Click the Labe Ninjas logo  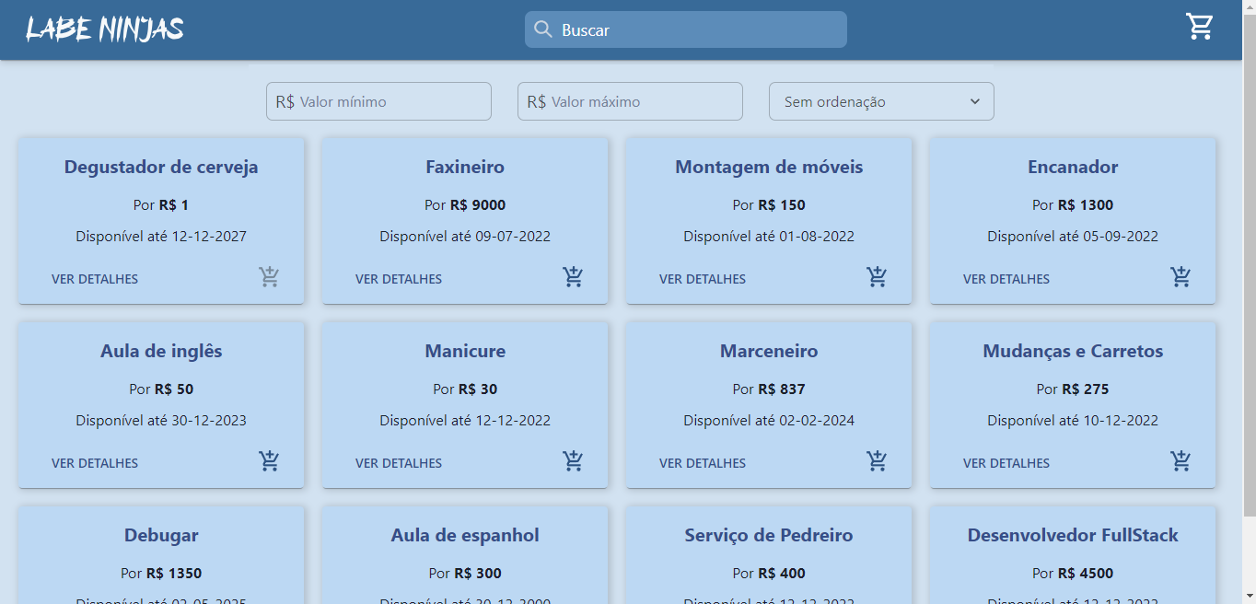pyautogui.click(x=105, y=29)
